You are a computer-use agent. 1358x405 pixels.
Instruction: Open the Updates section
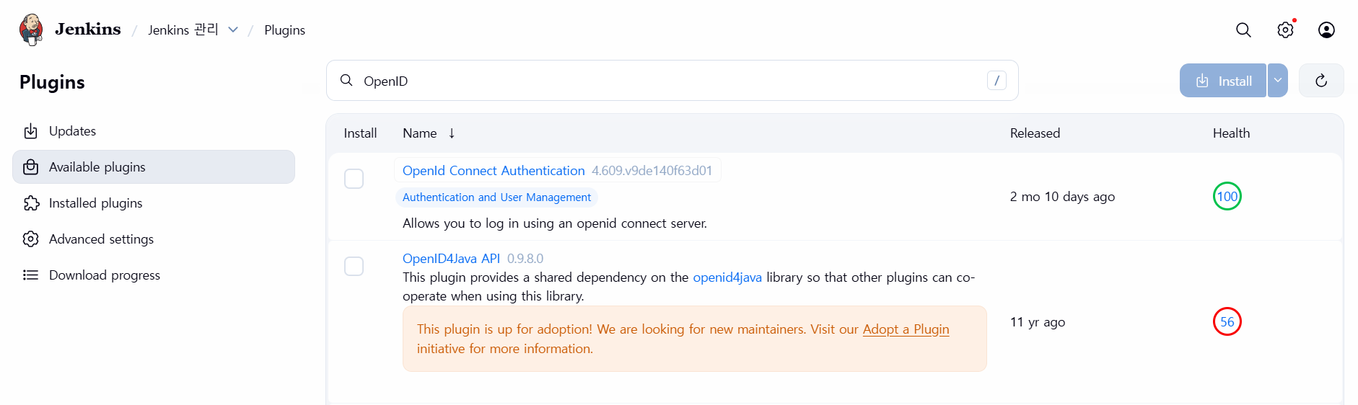click(154, 131)
